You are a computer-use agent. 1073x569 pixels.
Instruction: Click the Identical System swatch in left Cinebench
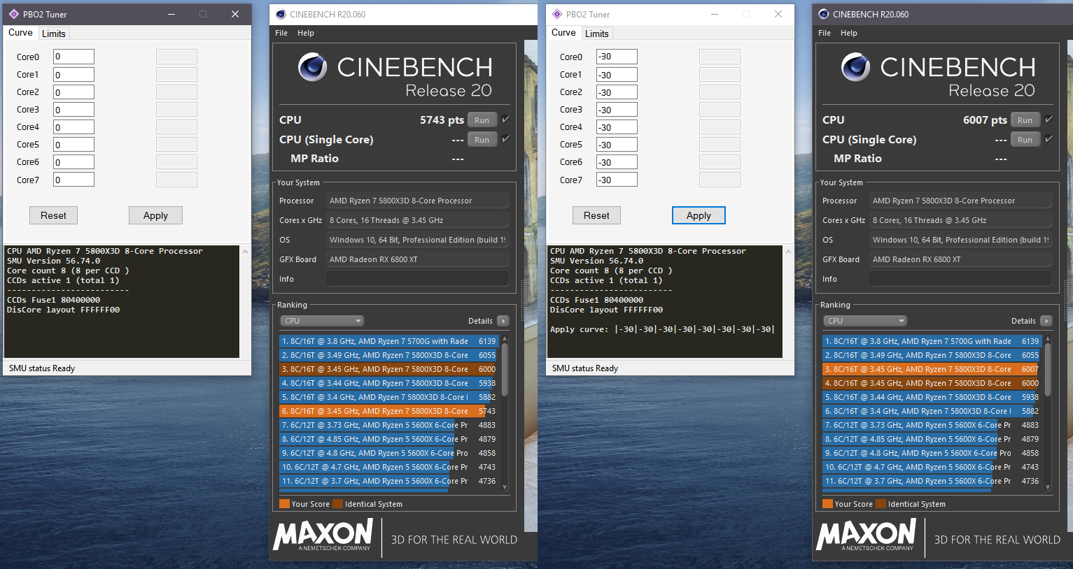coord(338,504)
